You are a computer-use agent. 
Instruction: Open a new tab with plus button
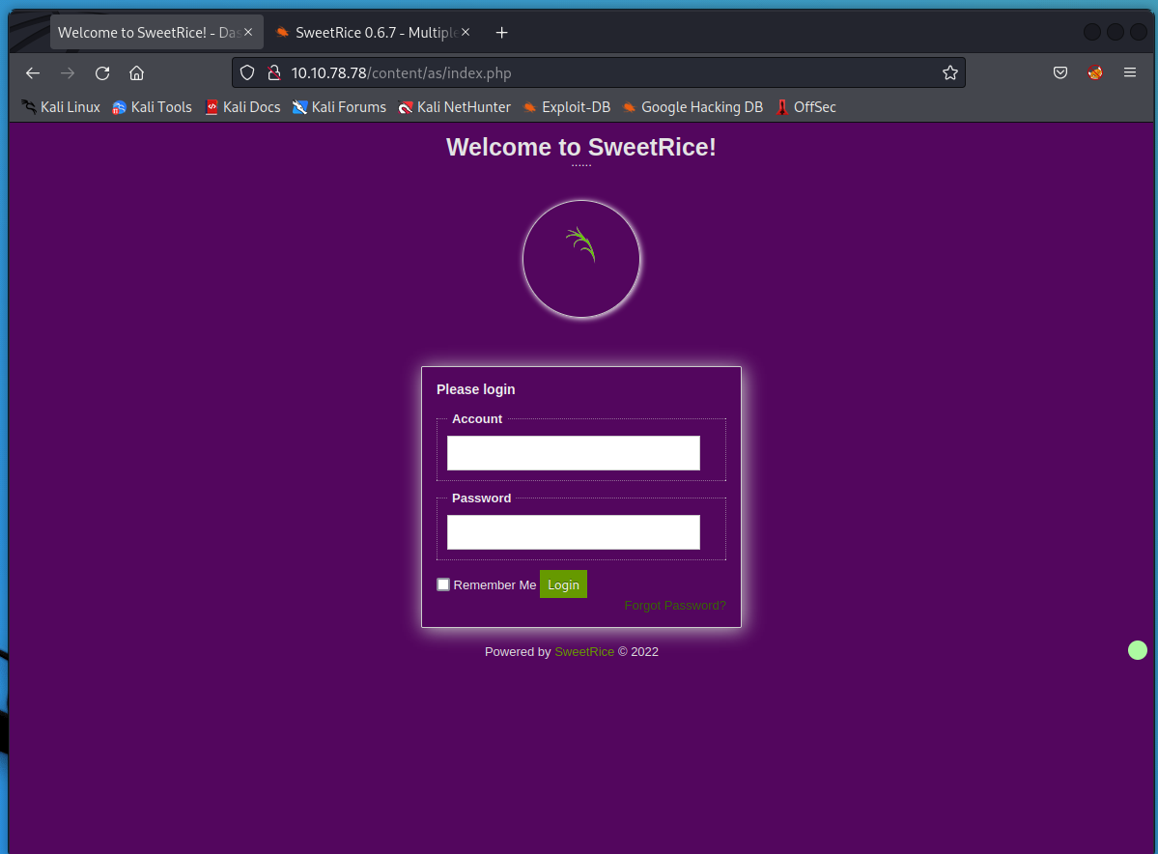(x=501, y=33)
